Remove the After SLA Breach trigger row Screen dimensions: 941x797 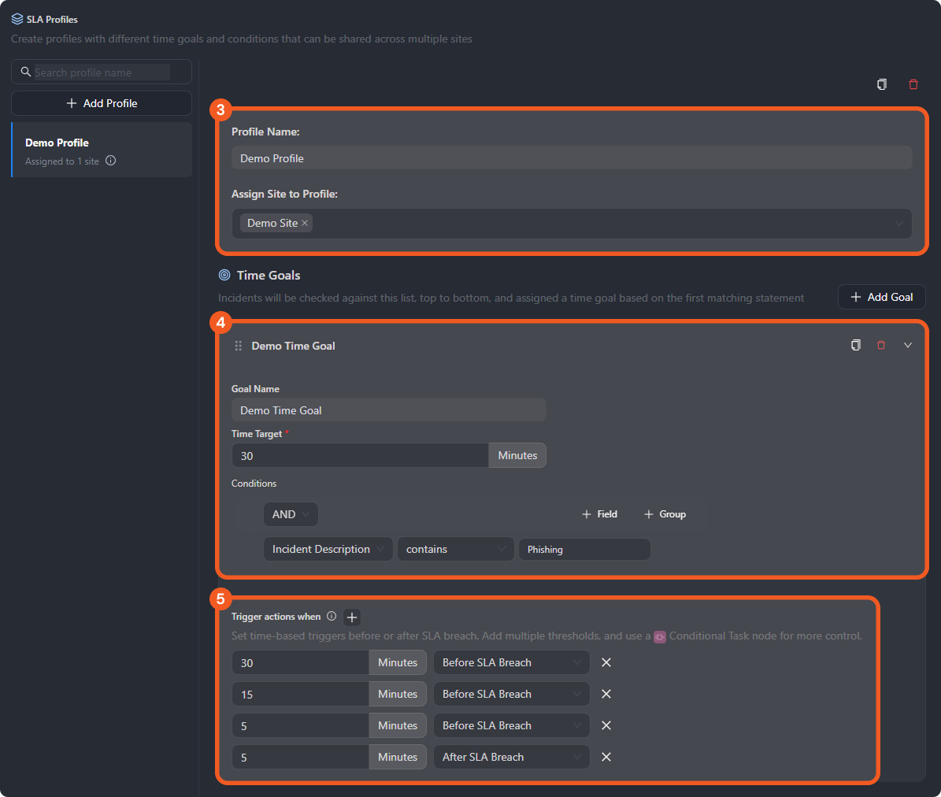pyautogui.click(x=606, y=757)
